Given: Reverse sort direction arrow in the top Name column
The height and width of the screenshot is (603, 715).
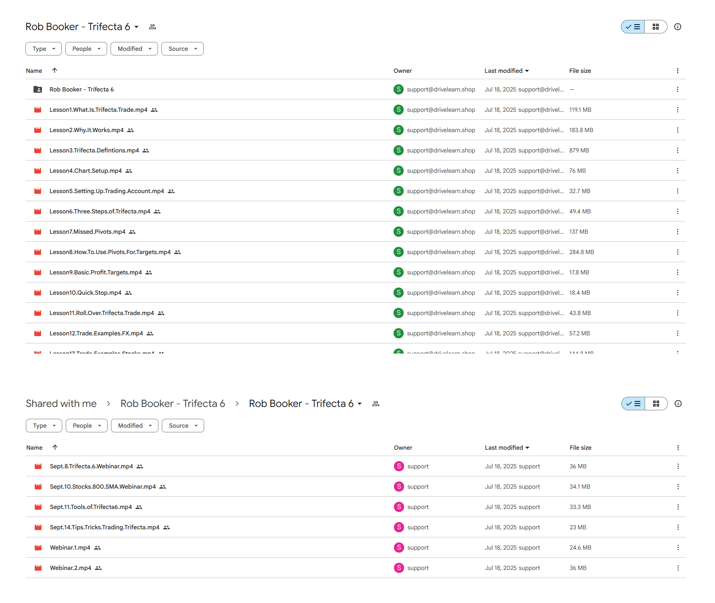Looking at the screenshot, I should click(x=55, y=70).
